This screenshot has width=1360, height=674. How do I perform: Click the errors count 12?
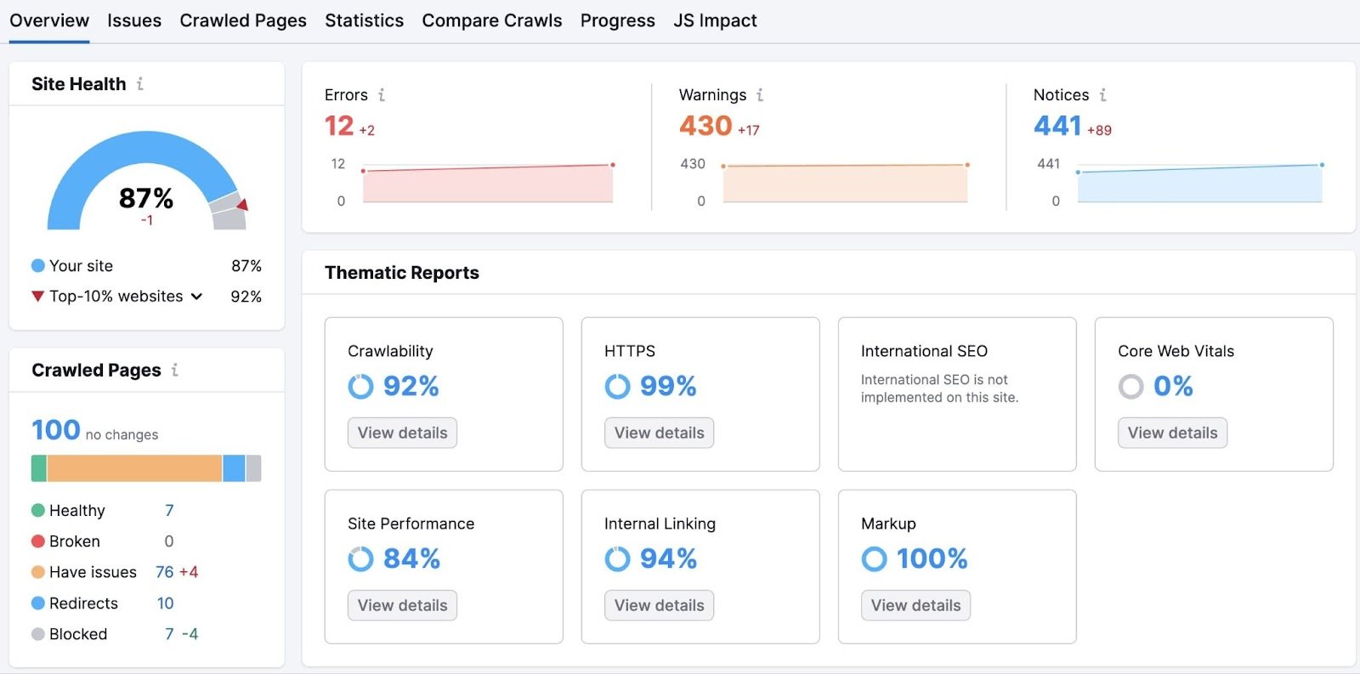click(338, 126)
